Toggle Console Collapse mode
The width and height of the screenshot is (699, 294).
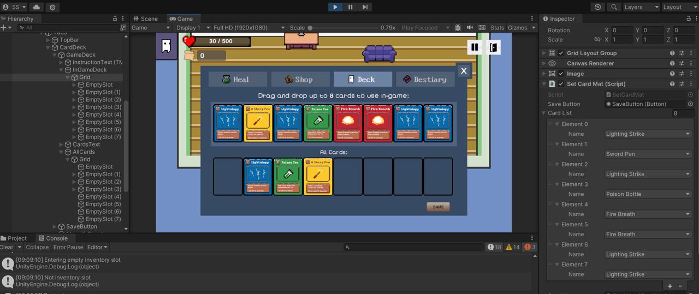(37, 247)
